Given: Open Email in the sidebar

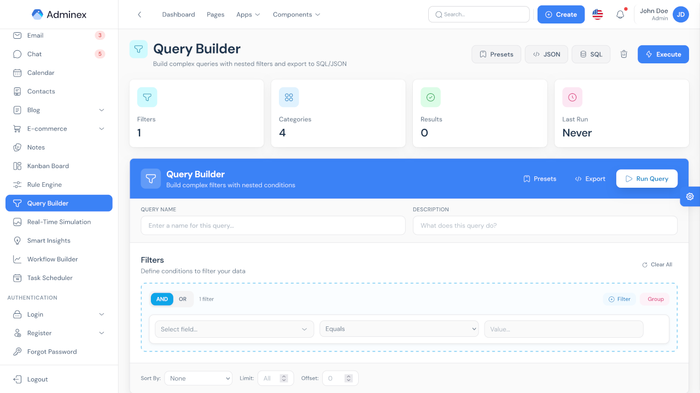Looking at the screenshot, I should click(59, 35).
